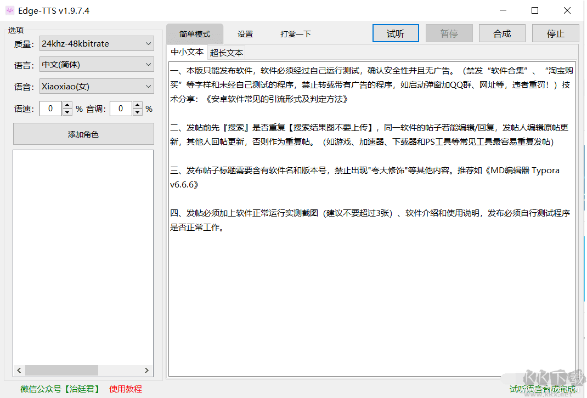The width and height of the screenshot is (587, 398).
Task: Set speech rate field to edit mode
Action: pos(49,108)
